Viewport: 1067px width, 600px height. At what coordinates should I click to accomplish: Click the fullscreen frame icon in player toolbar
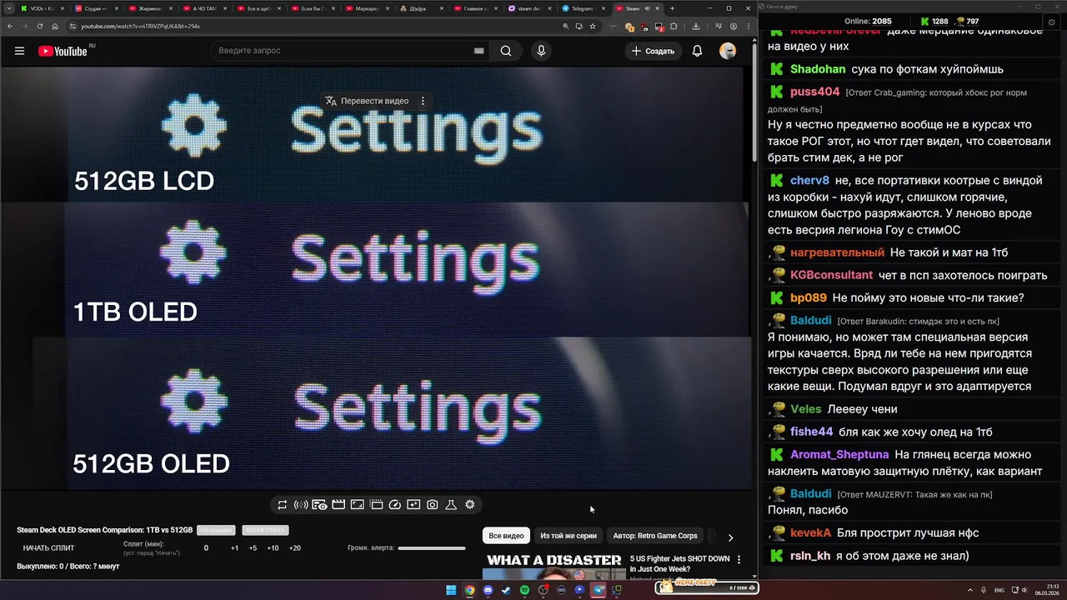tap(357, 505)
